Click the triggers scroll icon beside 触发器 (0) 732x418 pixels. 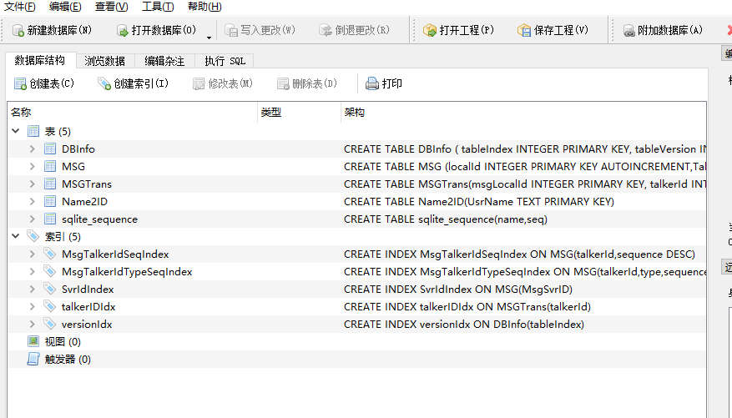33,359
